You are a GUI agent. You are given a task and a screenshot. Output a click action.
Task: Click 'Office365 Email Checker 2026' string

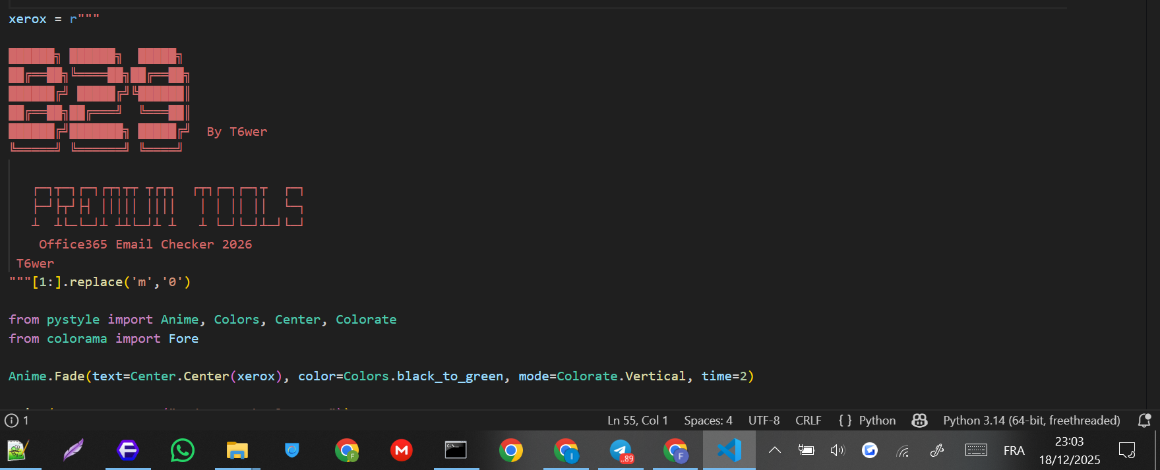pyautogui.click(x=145, y=245)
